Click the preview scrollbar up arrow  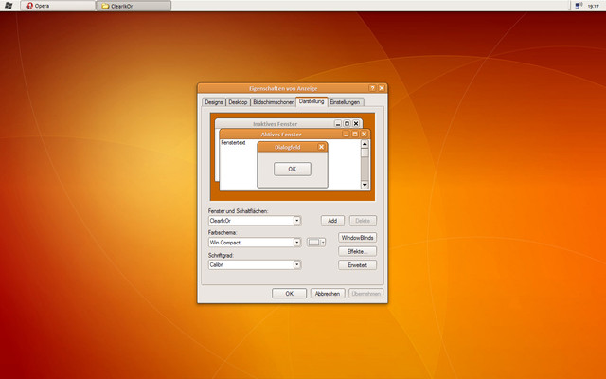coord(365,144)
